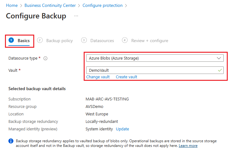Screen dimensions: 238x155
Task: Click the Change vault link
Action: (x=98, y=77)
